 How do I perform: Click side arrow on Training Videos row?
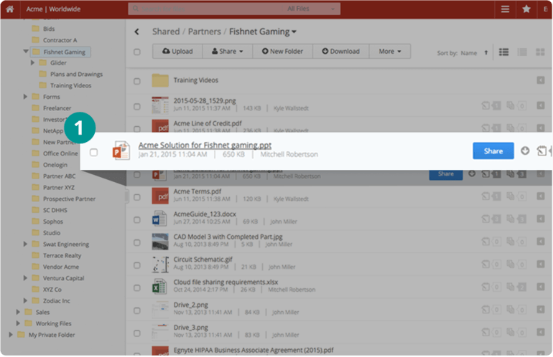(540, 80)
